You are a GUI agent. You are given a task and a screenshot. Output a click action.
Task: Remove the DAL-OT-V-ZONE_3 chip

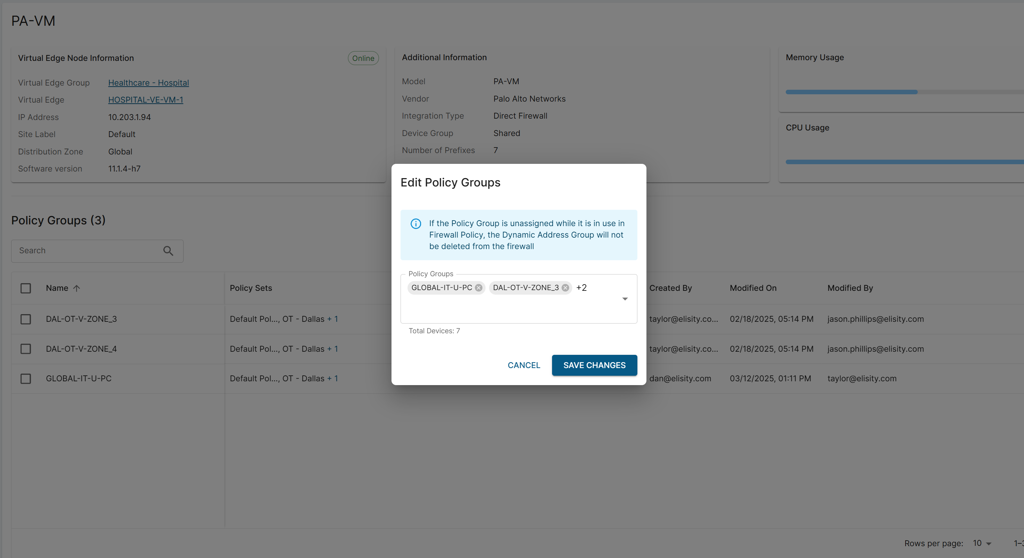(565, 288)
